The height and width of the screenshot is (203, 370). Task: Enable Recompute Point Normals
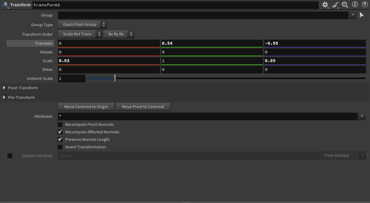pyautogui.click(x=60, y=124)
